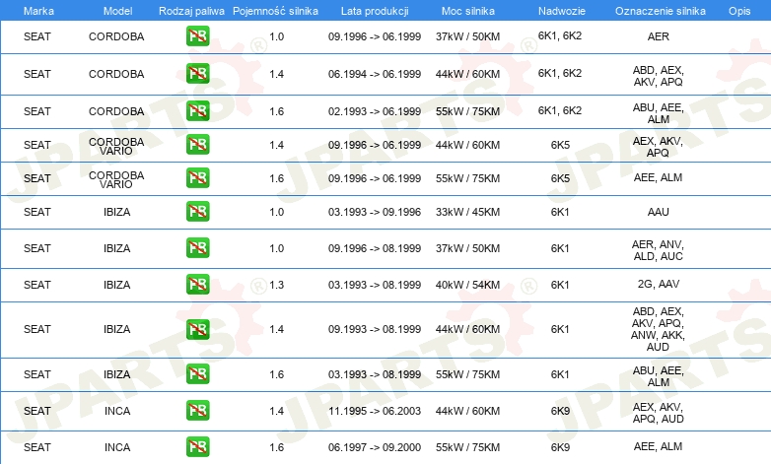Click fuel icon in Ibiza 1.4 row
771x464 pixels.
pyautogui.click(x=197, y=329)
